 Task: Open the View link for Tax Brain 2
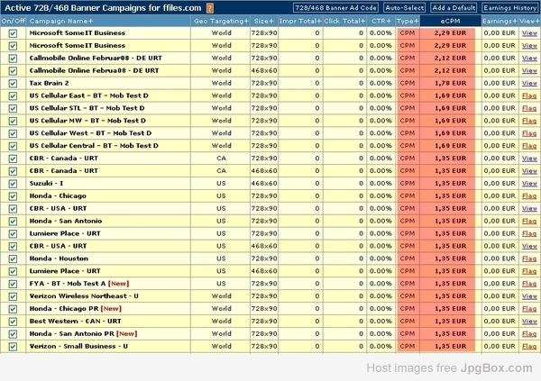point(529,82)
